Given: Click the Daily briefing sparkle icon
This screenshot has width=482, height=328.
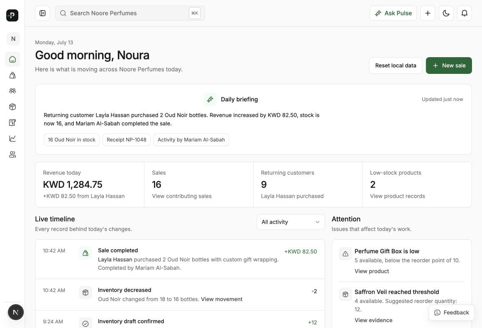Looking at the screenshot, I should (210, 99).
